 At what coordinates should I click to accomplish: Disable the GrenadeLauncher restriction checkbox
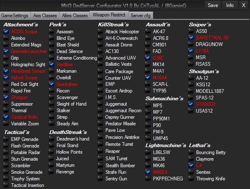point(6,51)
